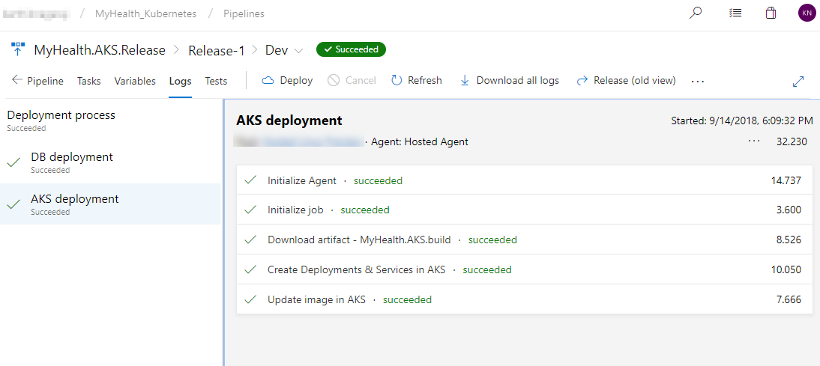The height and width of the screenshot is (366, 820).
Task: Open Create Deployments & Services in AKS log
Action: coord(525,270)
